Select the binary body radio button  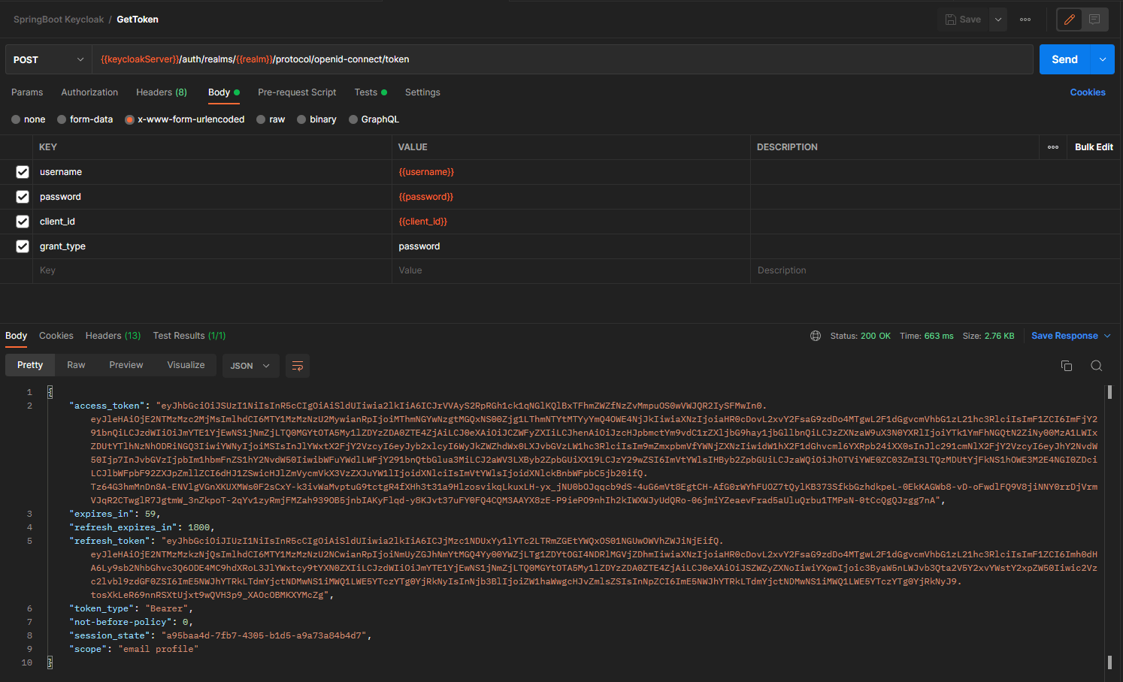[301, 119]
